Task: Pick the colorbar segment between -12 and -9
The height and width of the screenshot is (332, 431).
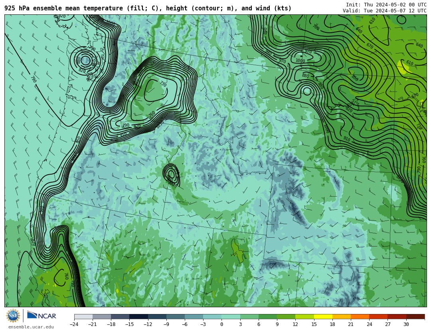Action: click(x=157, y=316)
